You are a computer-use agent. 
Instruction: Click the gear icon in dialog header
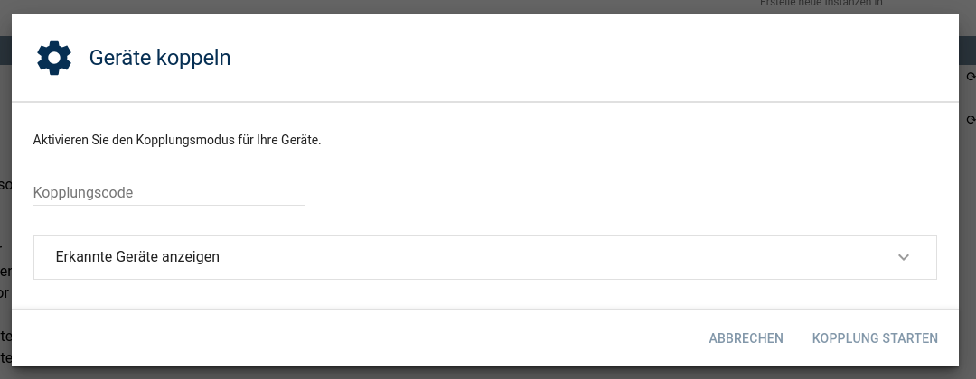[53, 58]
